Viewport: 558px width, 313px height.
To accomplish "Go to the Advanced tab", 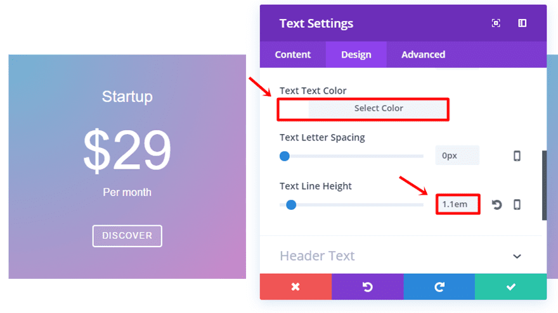I will point(423,54).
